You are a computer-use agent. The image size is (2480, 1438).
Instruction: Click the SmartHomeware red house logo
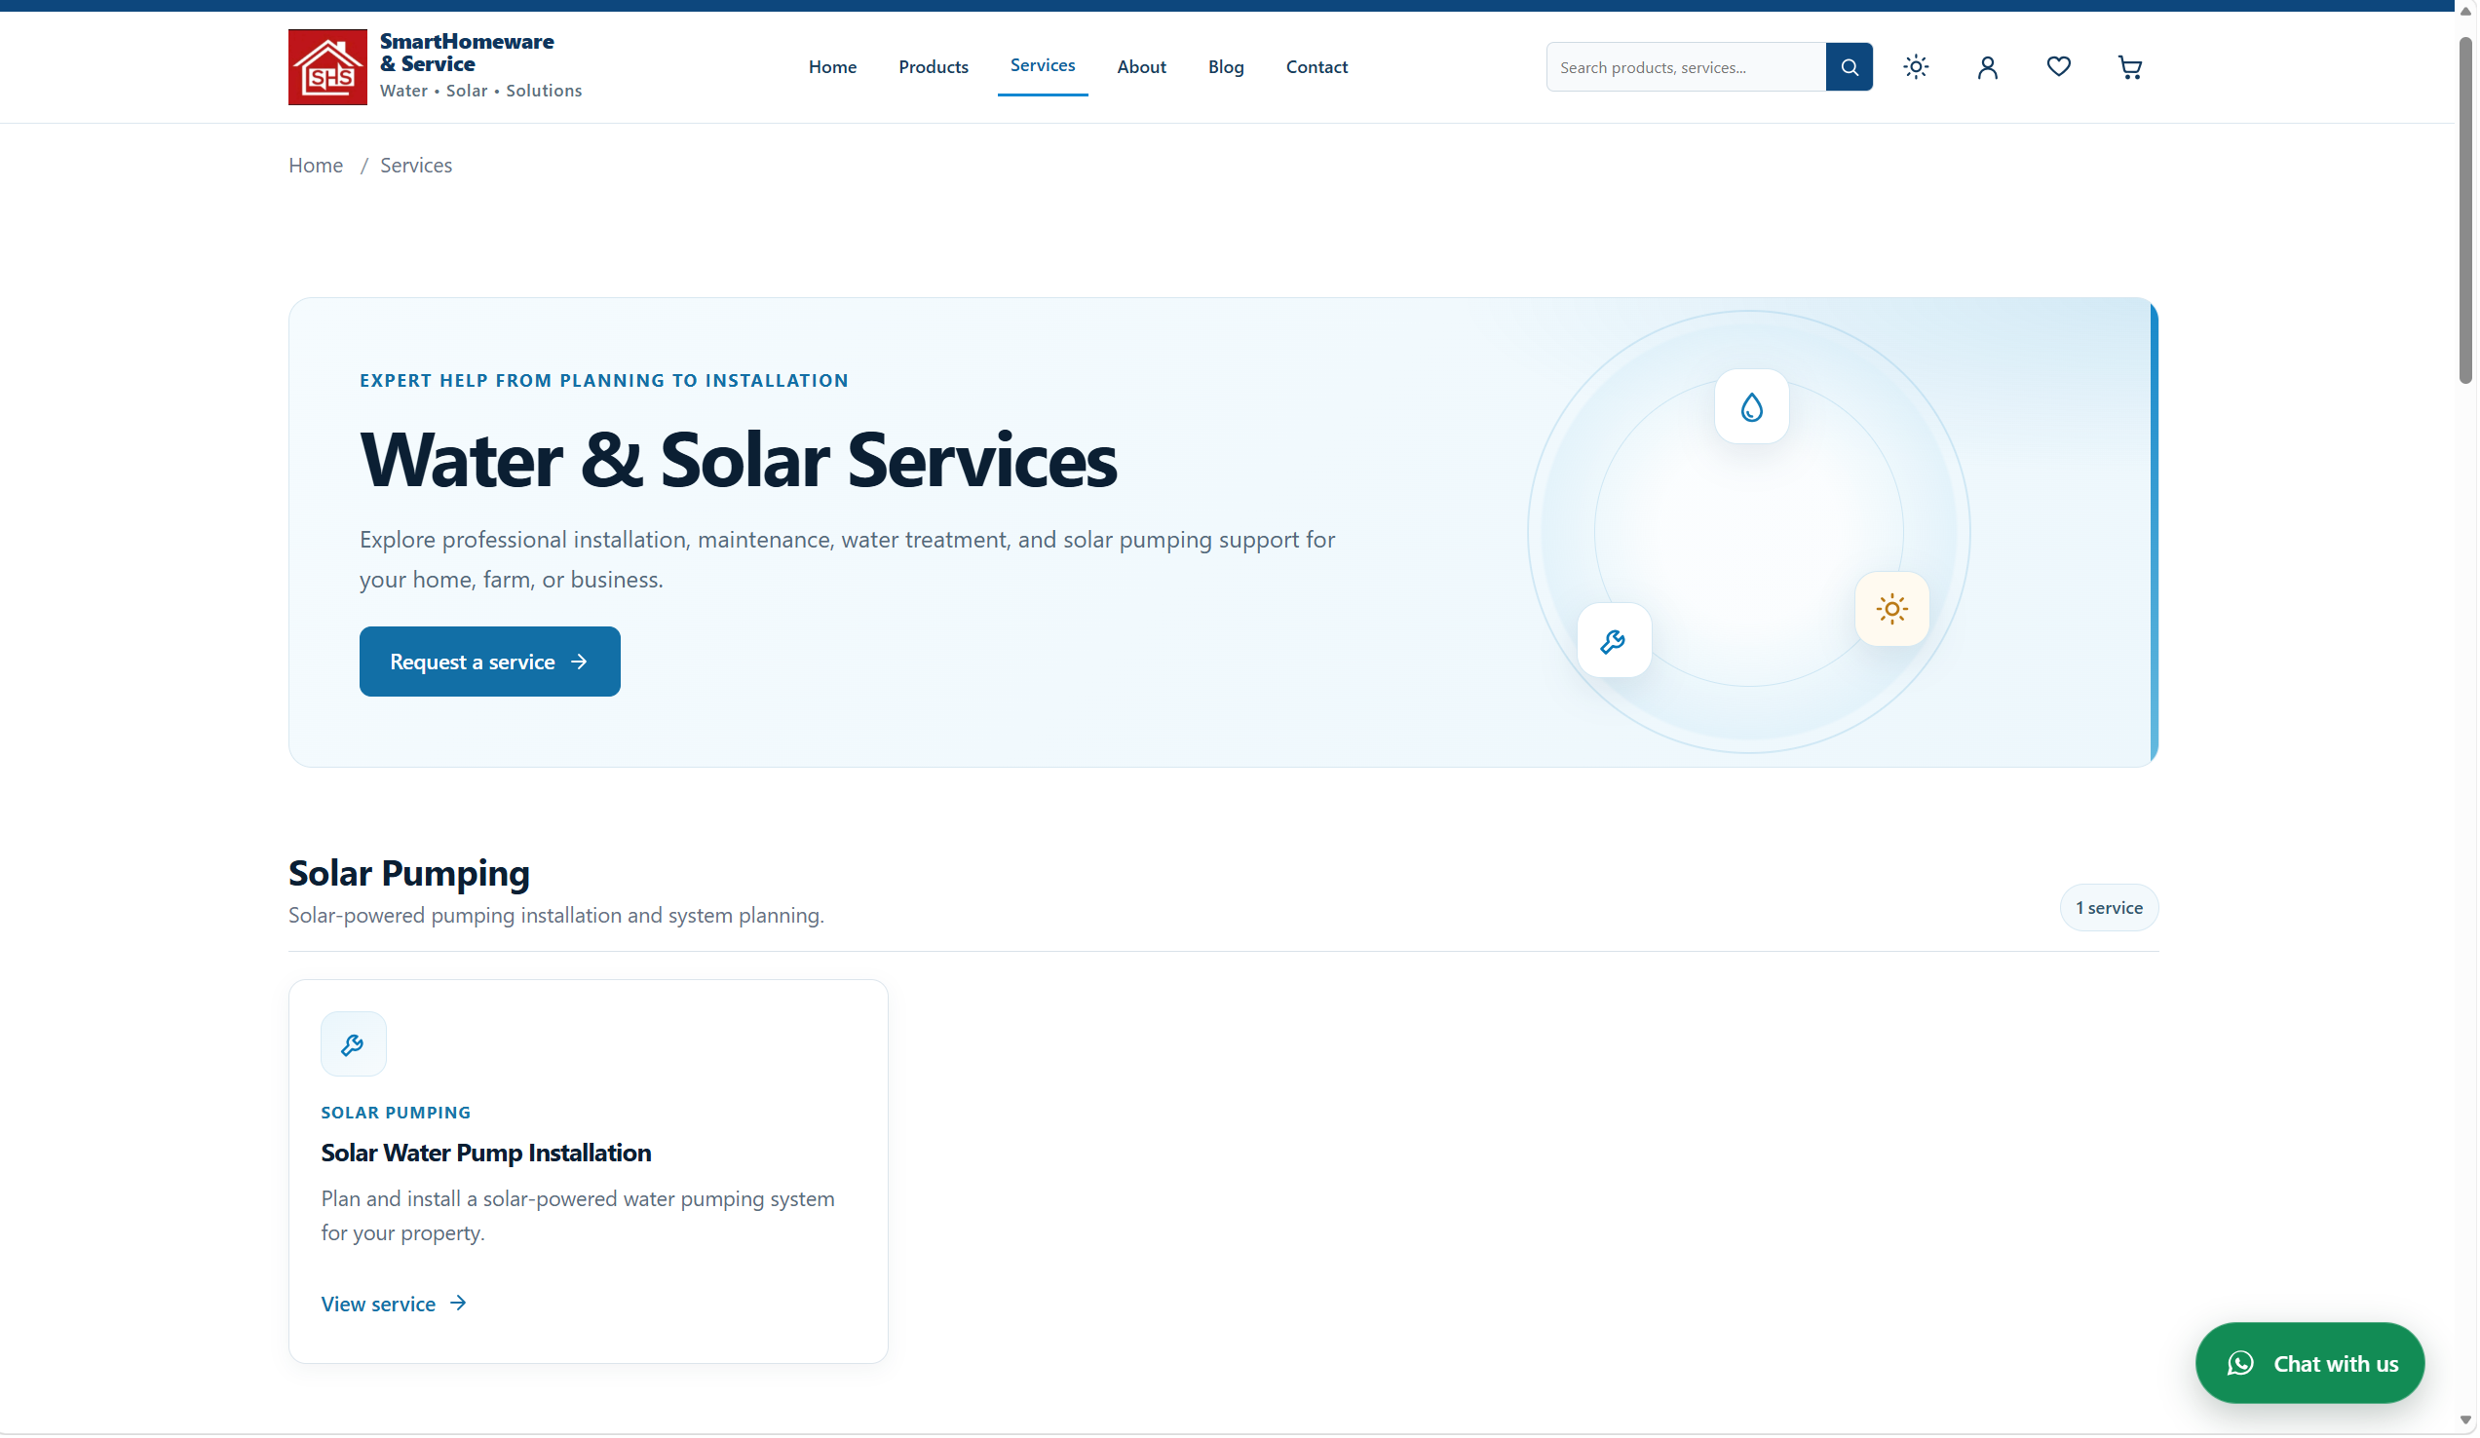[327, 67]
